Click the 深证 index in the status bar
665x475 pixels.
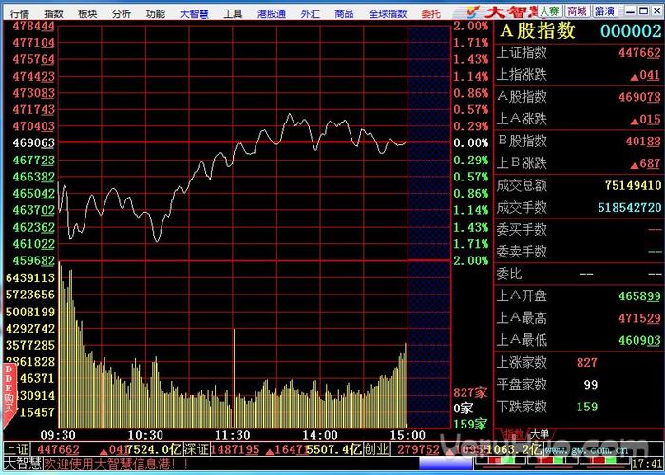tap(197, 449)
